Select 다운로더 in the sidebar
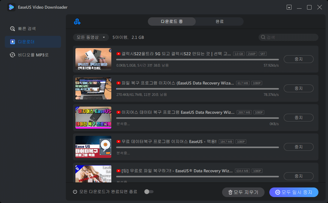 (26, 42)
